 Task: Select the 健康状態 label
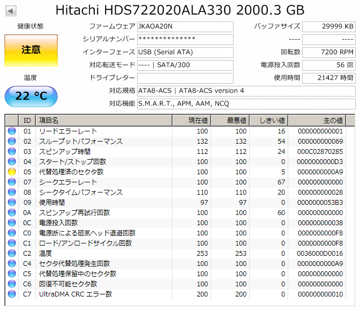click(31, 26)
